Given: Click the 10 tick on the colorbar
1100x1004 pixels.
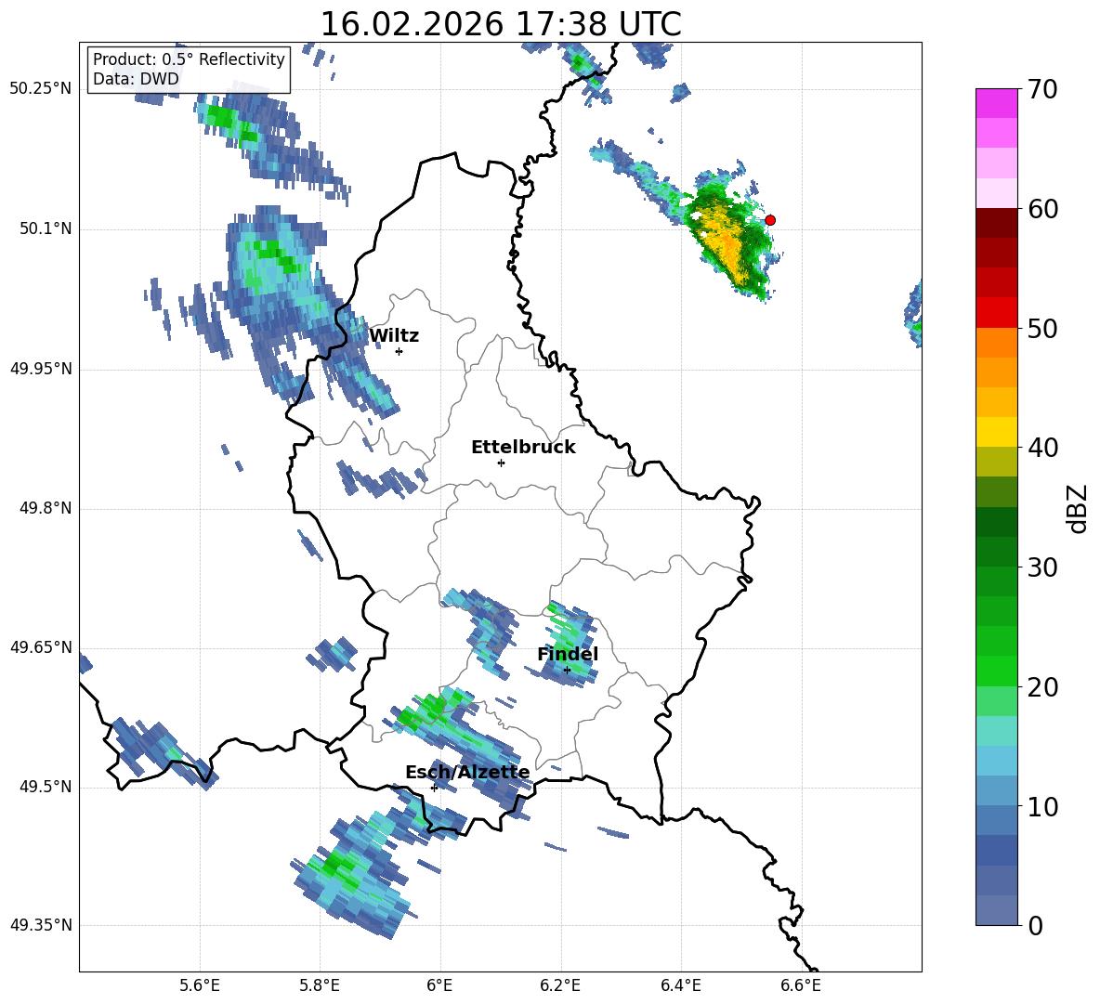Looking at the screenshot, I should [1042, 806].
